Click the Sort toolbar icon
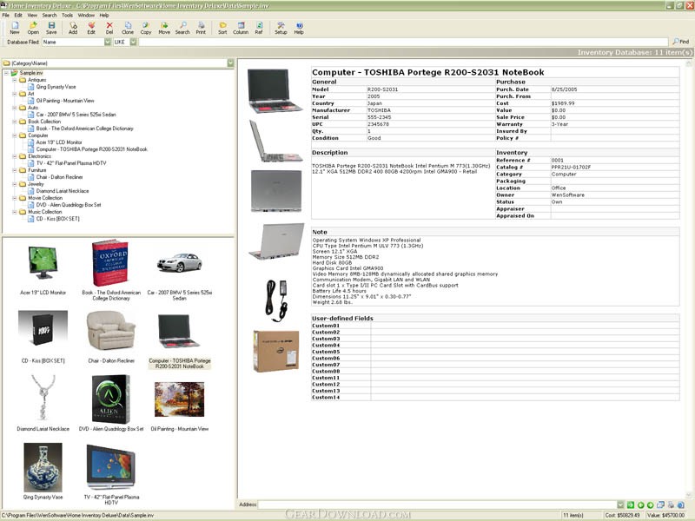Image resolution: width=695 pixels, height=521 pixels. tap(222, 28)
